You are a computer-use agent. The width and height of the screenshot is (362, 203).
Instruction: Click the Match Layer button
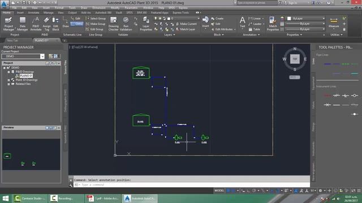pos(186,29)
